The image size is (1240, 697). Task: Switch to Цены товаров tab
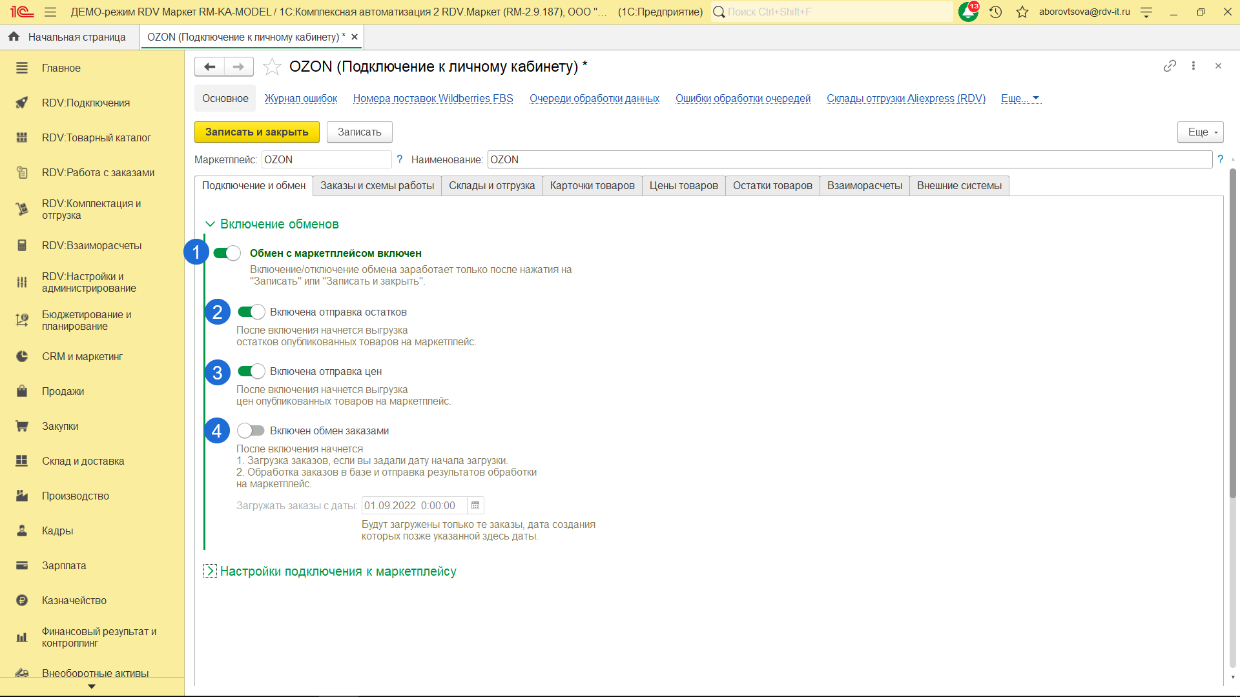pos(683,186)
